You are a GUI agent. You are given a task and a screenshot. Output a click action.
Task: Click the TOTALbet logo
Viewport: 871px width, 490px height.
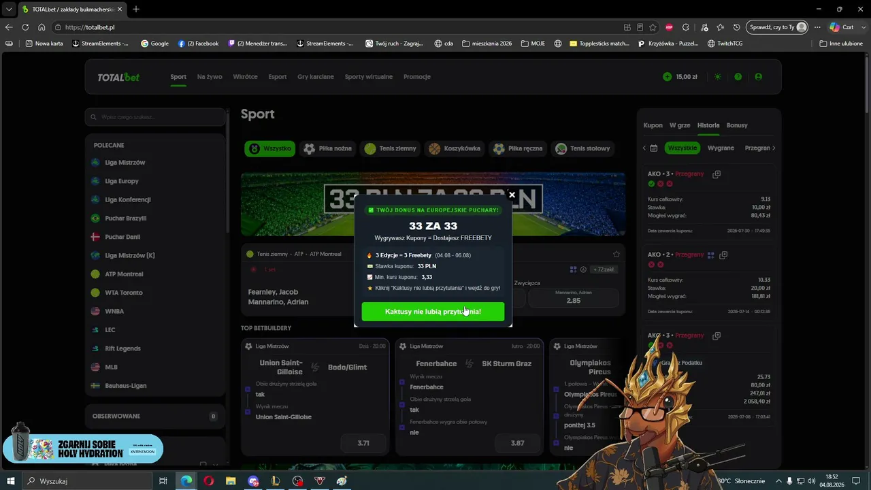click(x=118, y=77)
